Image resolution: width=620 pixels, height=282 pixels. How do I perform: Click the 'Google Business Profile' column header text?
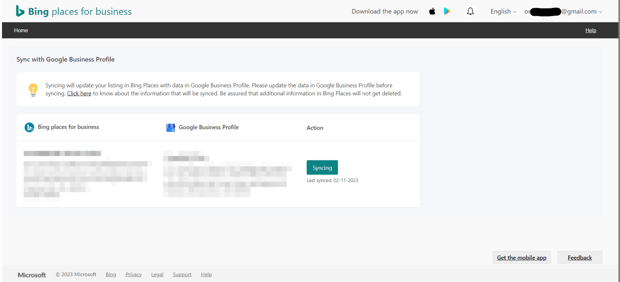(x=209, y=127)
